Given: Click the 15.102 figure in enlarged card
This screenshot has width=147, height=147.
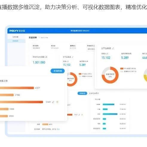Looking at the screenshot, I should tap(106, 58).
